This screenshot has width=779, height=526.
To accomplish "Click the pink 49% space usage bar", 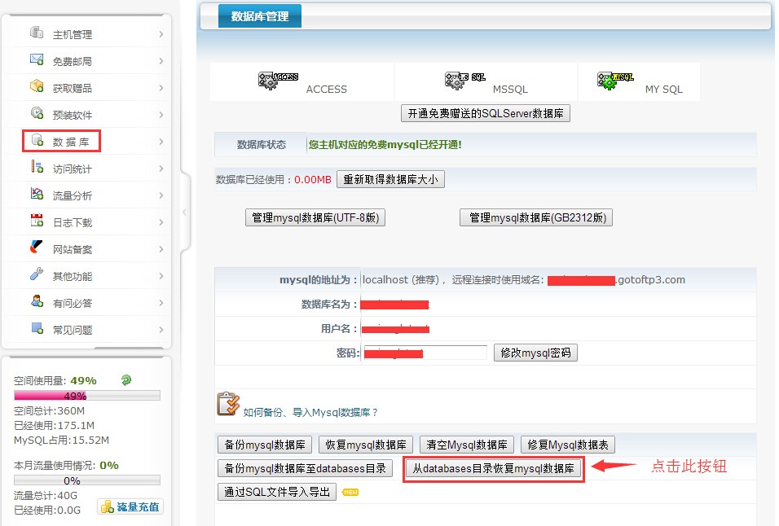I will click(x=51, y=396).
